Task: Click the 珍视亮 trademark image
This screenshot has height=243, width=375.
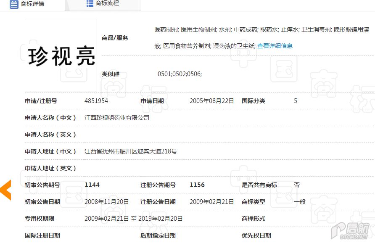Action: [61, 56]
